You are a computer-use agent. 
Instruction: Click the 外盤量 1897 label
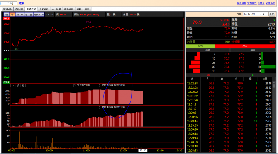click(x=253, y=42)
